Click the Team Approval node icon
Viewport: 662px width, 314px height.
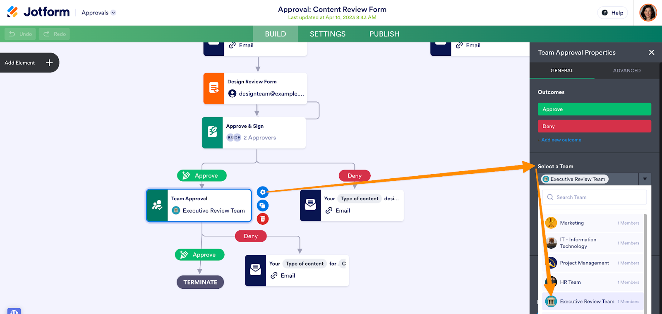(157, 205)
